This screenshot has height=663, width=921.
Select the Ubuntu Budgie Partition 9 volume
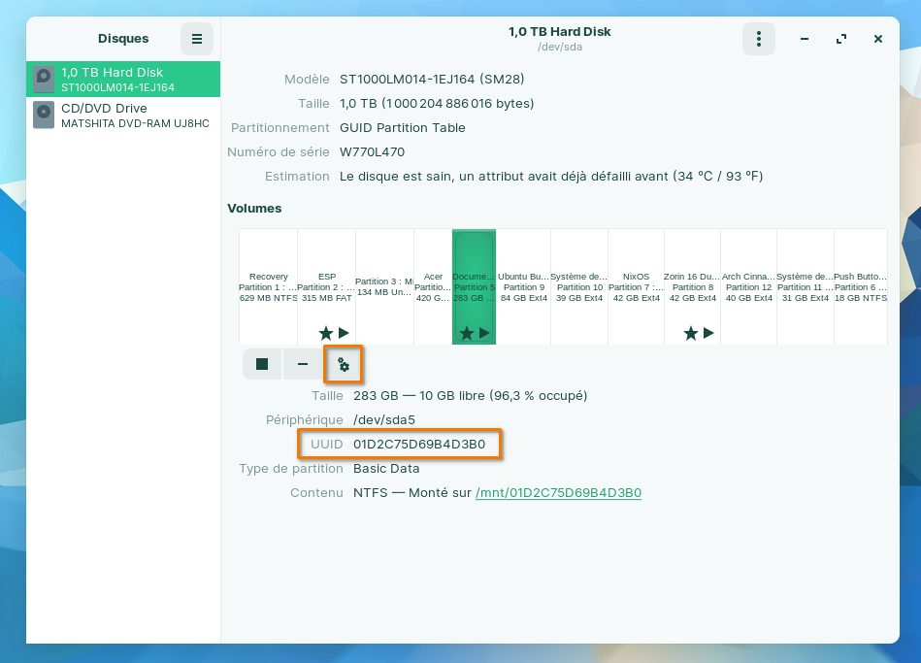click(x=523, y=286)
